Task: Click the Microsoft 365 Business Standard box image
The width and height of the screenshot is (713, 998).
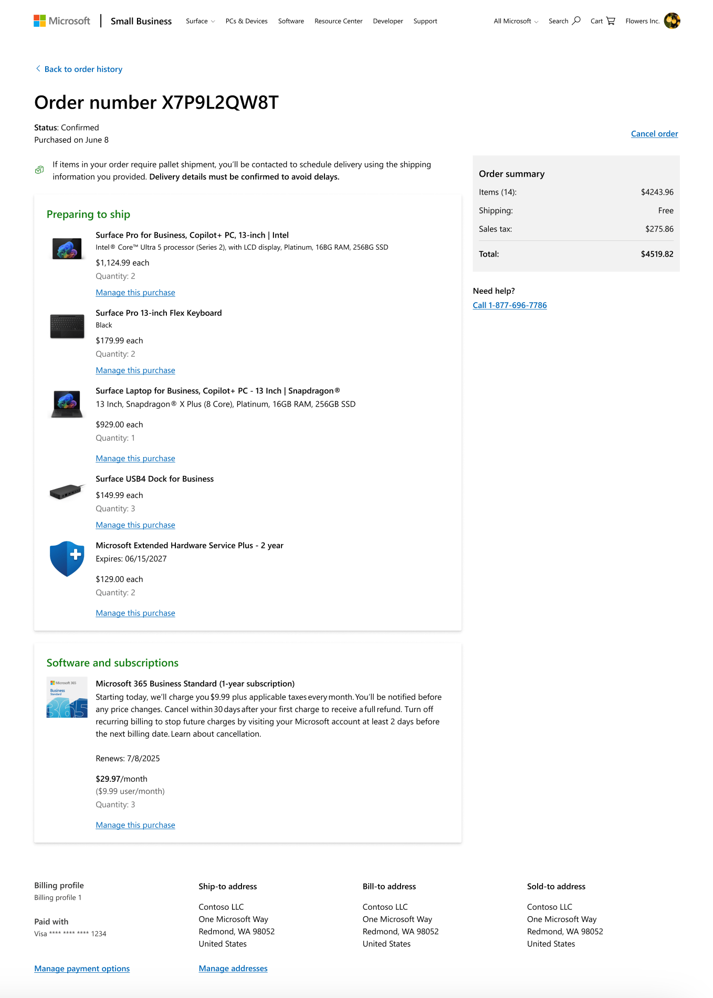Action: tap(67, 698)
